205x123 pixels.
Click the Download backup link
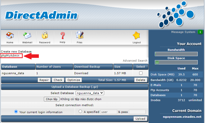81,73
